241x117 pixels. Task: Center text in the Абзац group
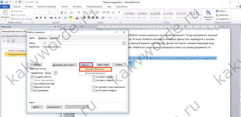tap(89, 18)
